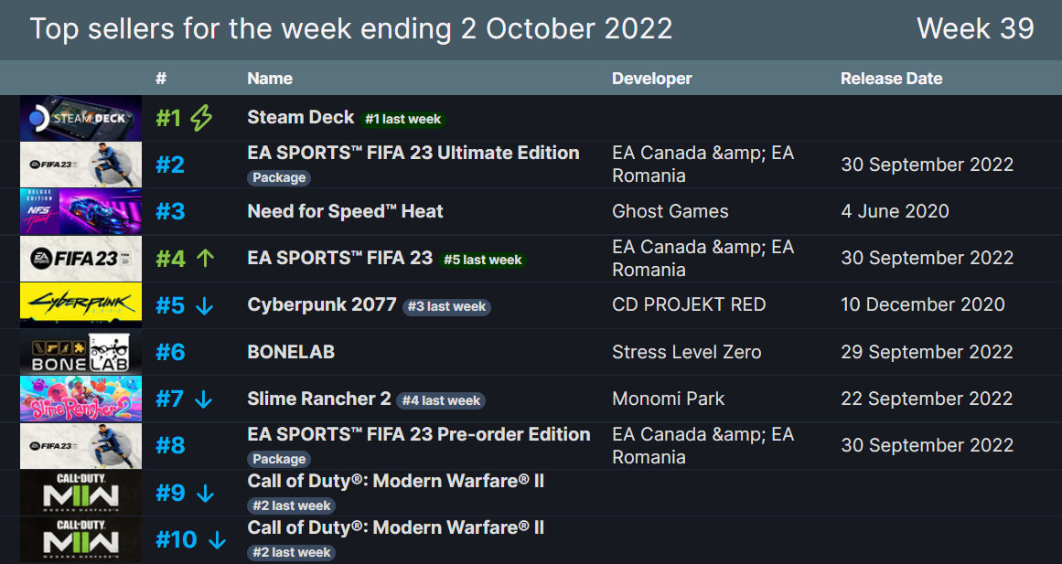Viewport: 1062px width, 564px height.
Task: Select the 'Developer' column header
Action: pos(651,78)
